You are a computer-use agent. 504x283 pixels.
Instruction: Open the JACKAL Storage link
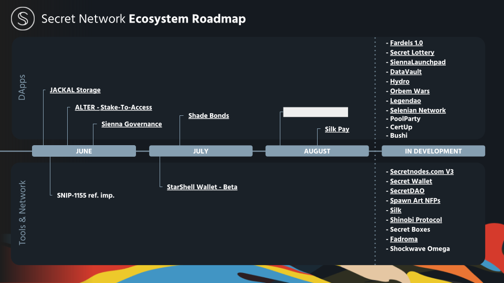click(x=75, y=90)
